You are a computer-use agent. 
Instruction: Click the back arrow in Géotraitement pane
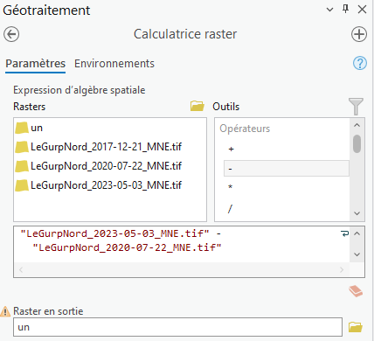[11, 34]
